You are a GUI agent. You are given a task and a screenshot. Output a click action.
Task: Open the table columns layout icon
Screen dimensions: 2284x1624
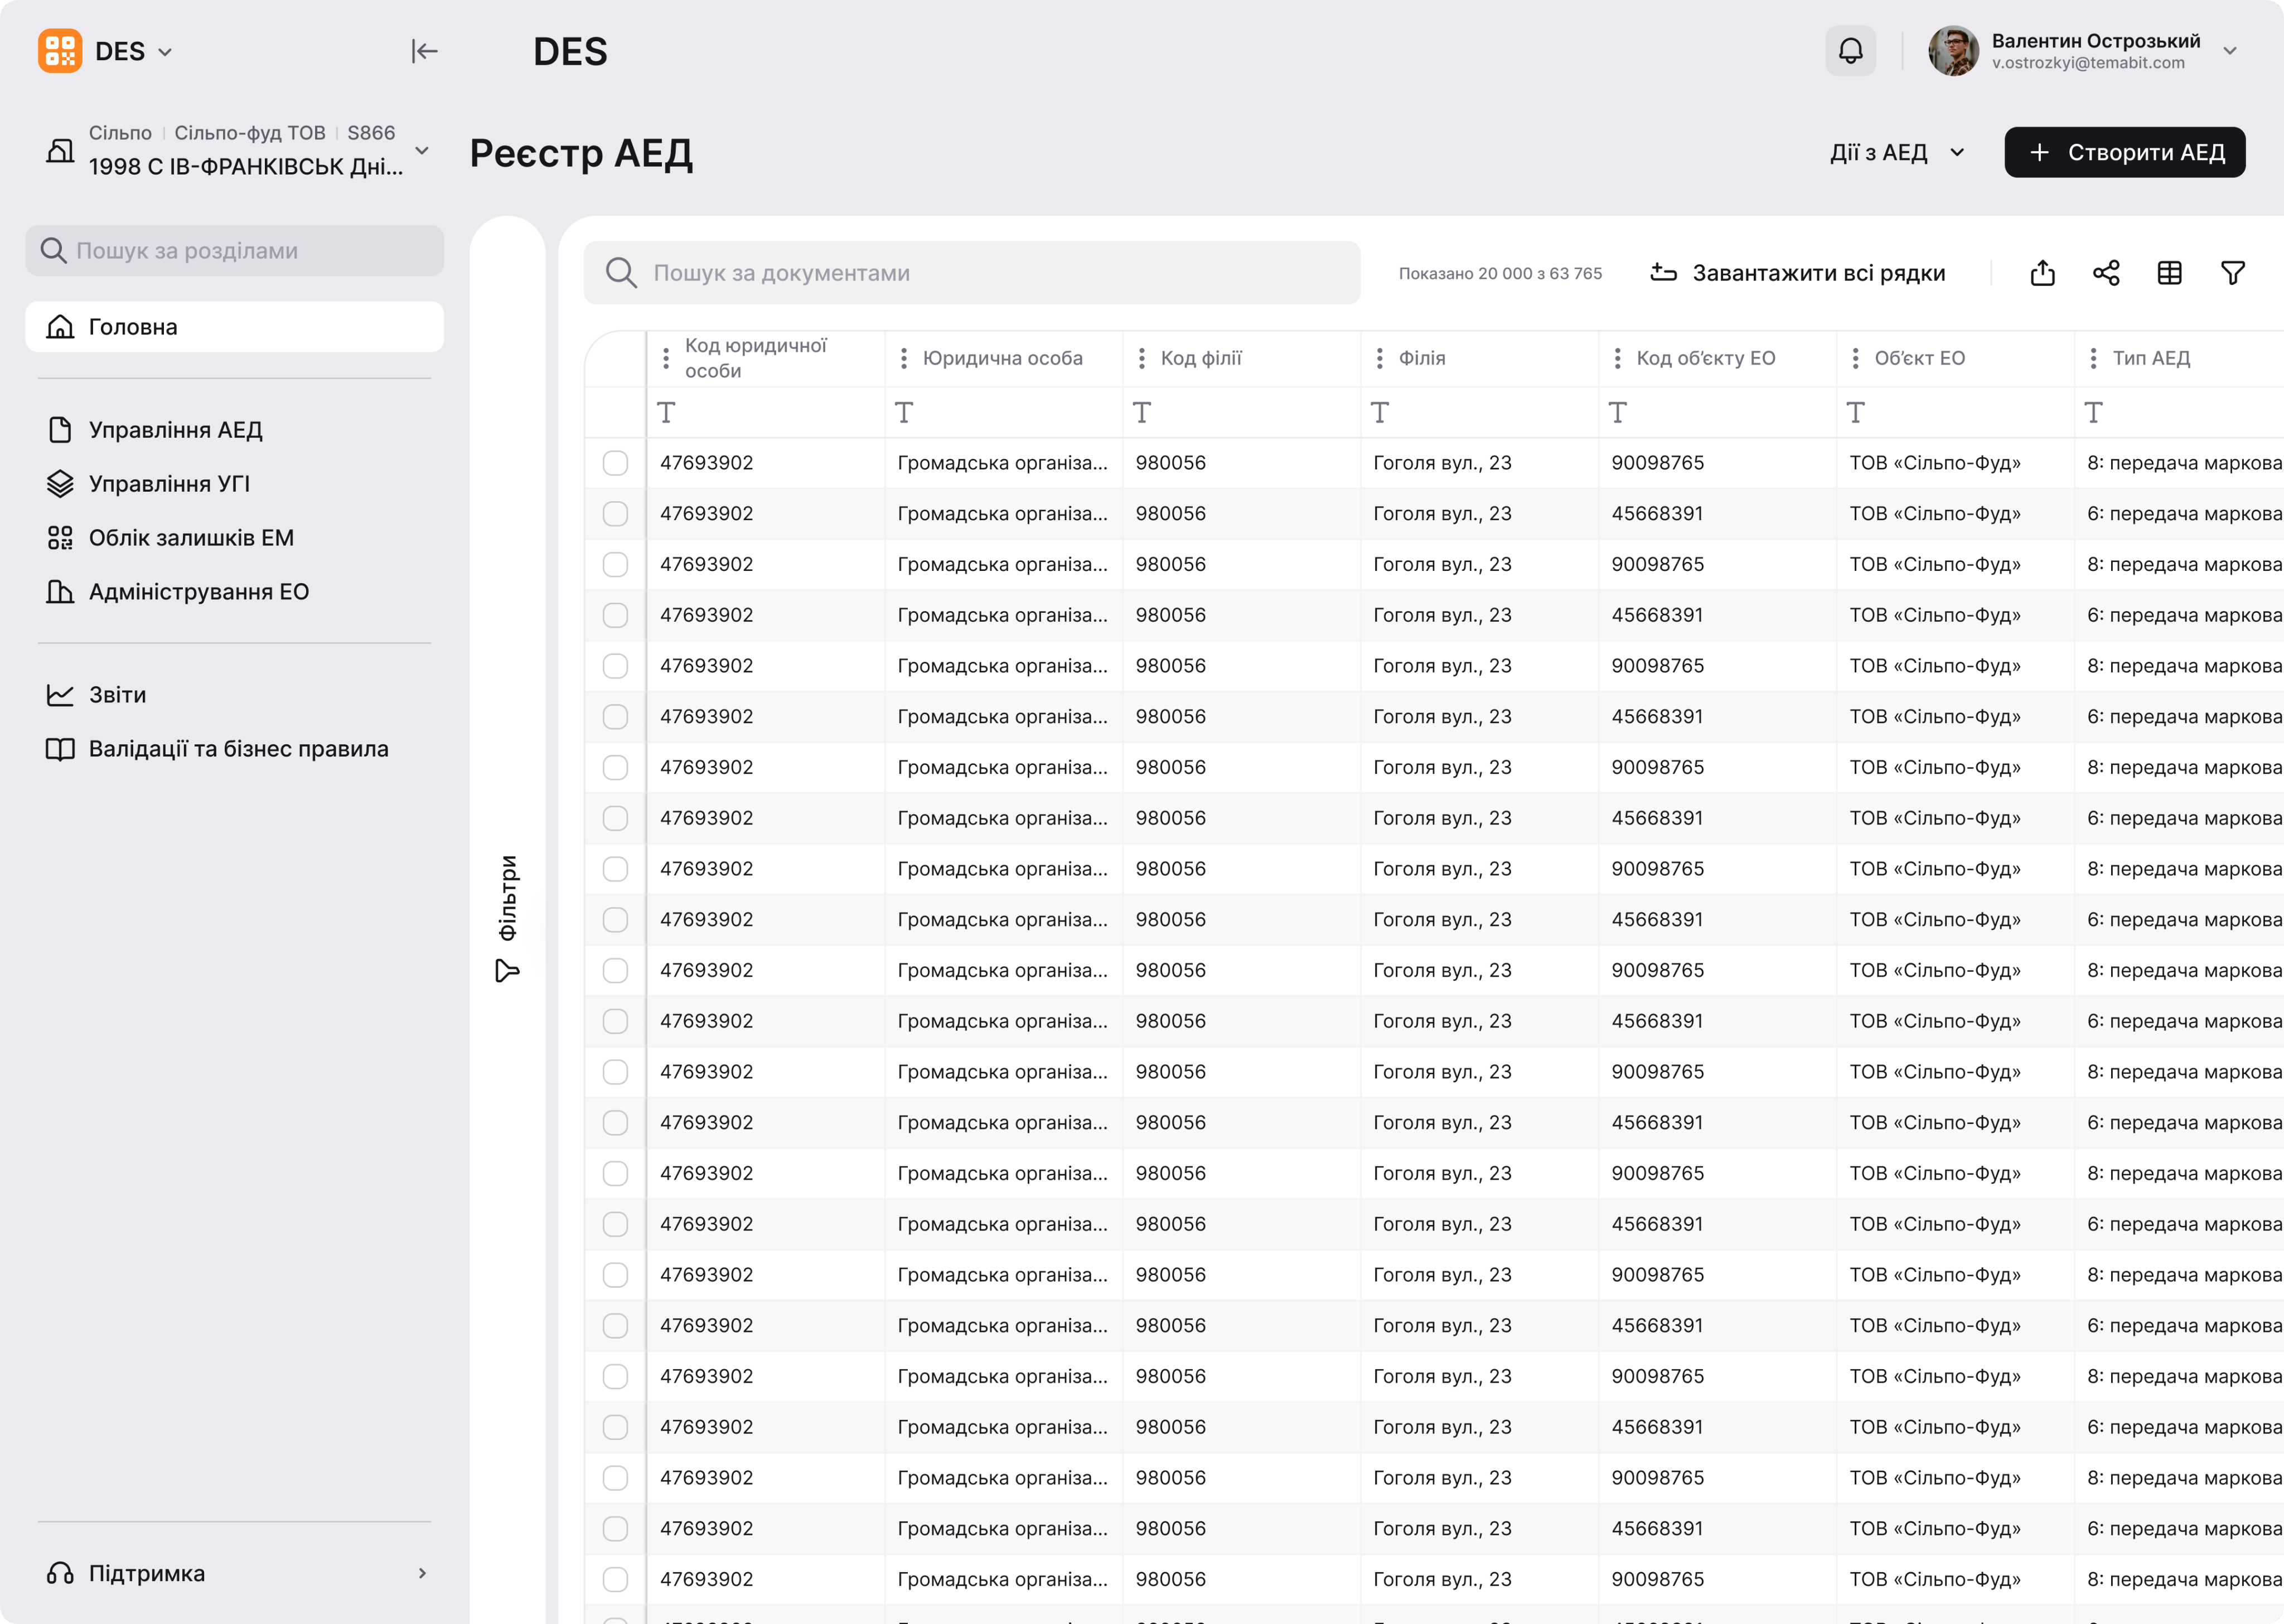pyautogui.click(x=2169, y=273)
